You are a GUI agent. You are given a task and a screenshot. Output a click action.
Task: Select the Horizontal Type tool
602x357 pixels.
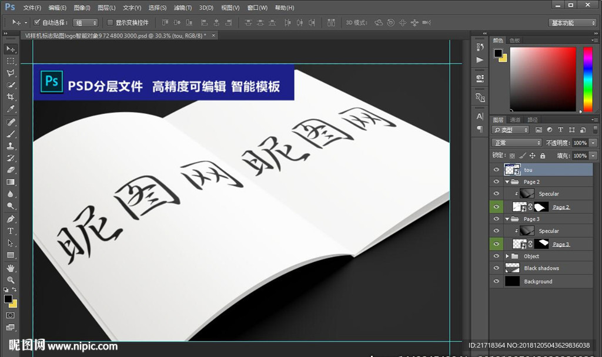pyautogui.click(x=11, y=231)
